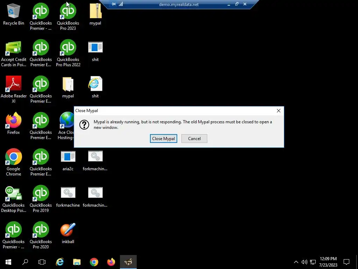This screenshot has height=269, width=358.
Task: Select the Firefox desktop shortcut
Action: tap(14, 124)
